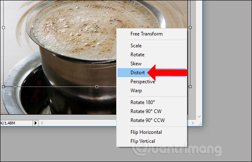The image size is (252, 162).
Task: Click the window resize grip corner
Action: click(x=200, y=124)
